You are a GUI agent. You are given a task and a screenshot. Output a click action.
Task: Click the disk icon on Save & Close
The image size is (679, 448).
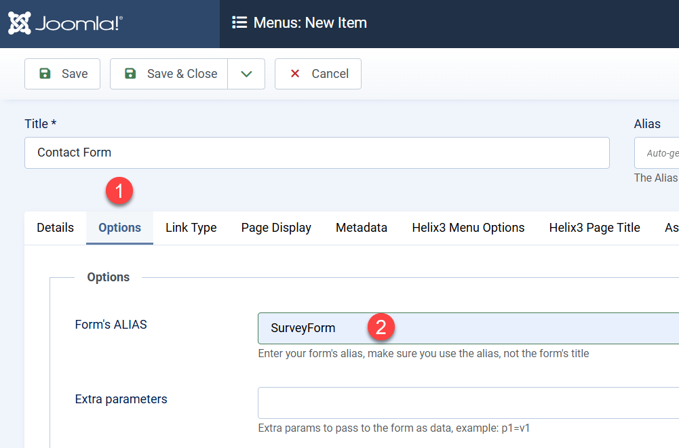tap(130, 74)
